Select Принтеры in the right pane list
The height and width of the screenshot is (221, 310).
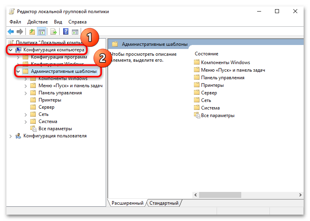(212, 85)
